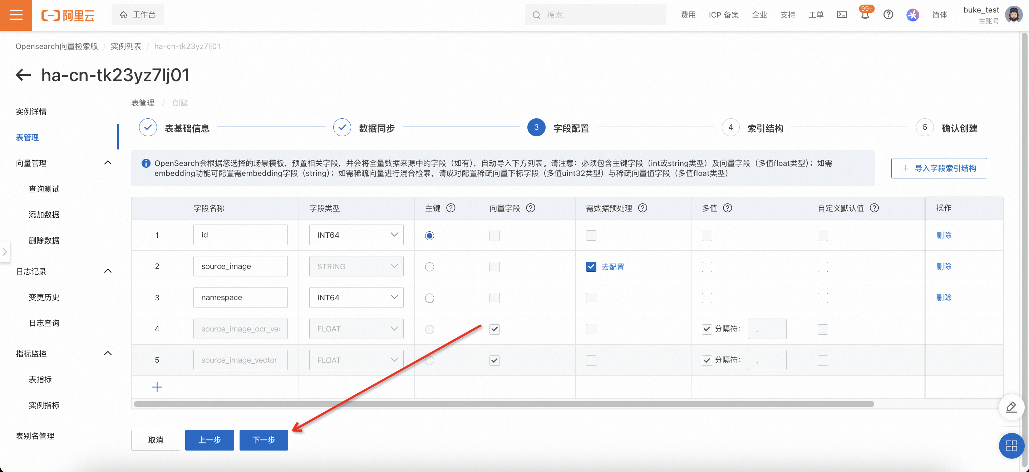1029x472 pixels.
Task: Select primary key radio for namespace row
Action: (429, 298)
